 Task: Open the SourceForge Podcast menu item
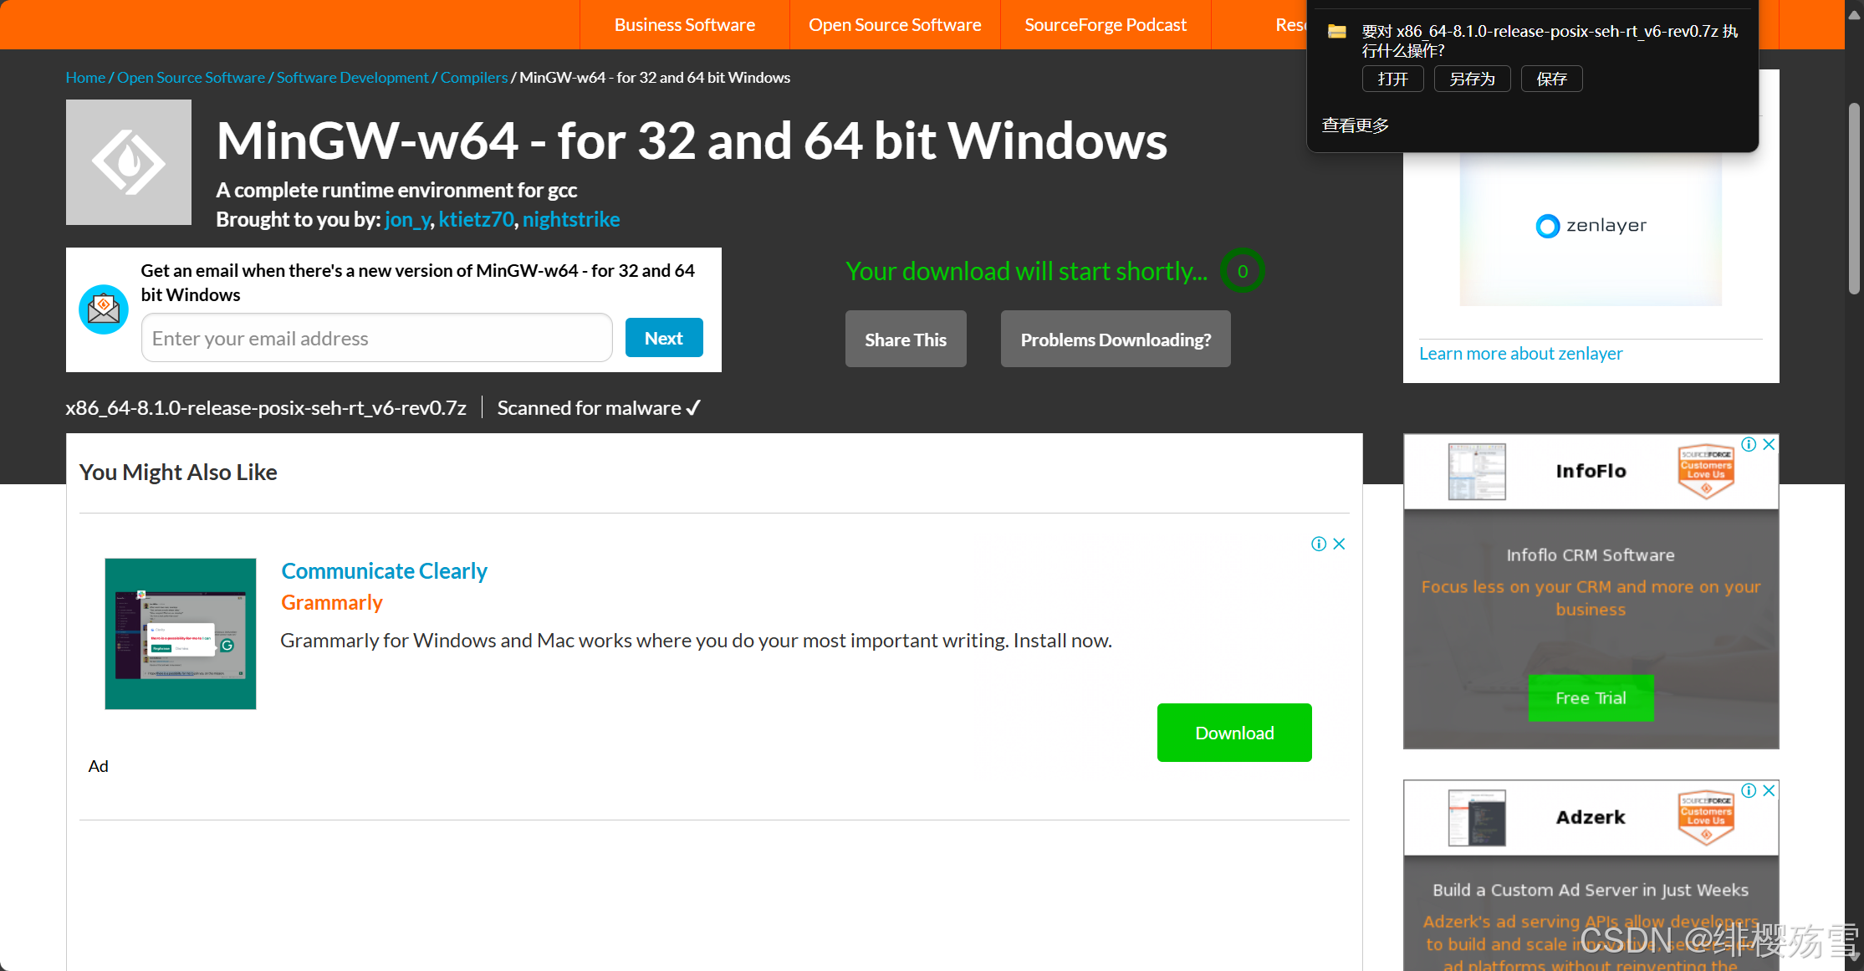tap(1105, 25)
